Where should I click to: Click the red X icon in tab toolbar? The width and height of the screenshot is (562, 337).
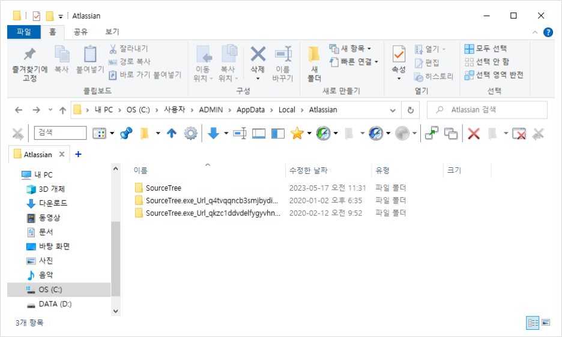point(474,134)
